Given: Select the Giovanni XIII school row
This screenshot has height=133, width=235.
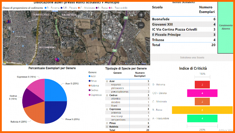Looking at the screenshot, I should 184,25.
